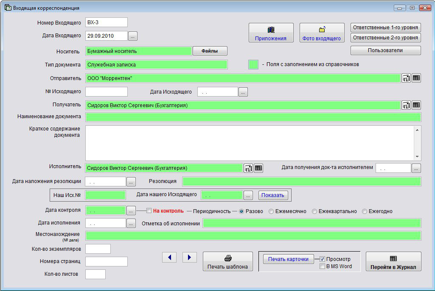This screenshot has height=291, width=435.
Task: Open table list icon beside Исполнитель
Action: click(258, 168)
